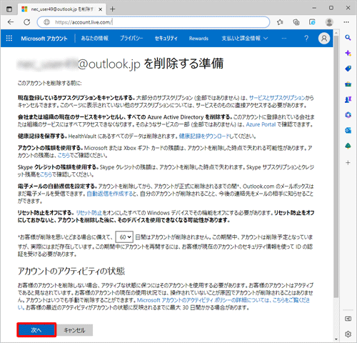
Task: Open the shopping tag sidebar icon
Action: 348,69
